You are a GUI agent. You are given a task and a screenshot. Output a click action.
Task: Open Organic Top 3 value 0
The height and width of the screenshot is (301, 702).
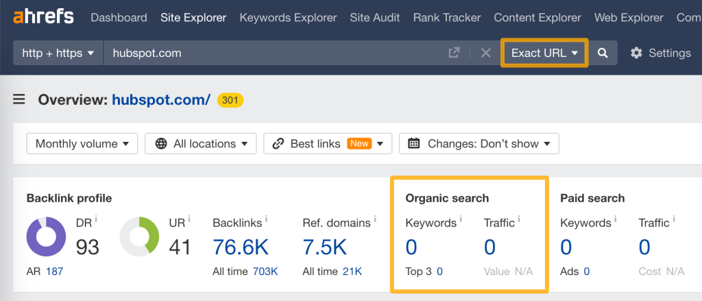(439, 272)
